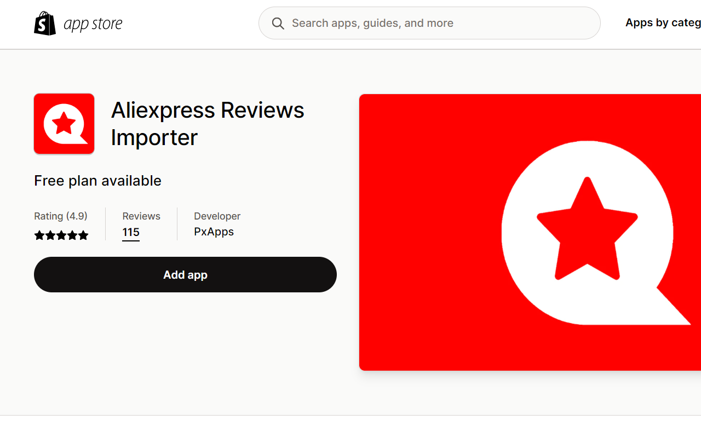
Task: Open the 115 reviews link
Action: click(x=130, y=232)
